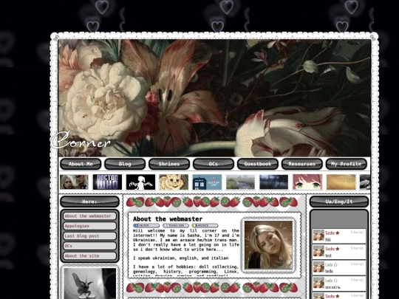Screen dimensions: 399x299
Task: Click the dark blue forest stamp
Action: pos(274,182)
